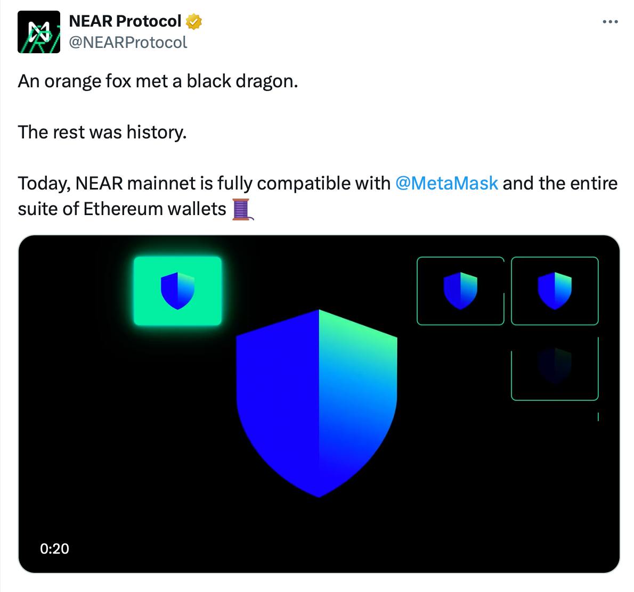Select the top-right outlined shield card
Viewport: 634px width, 592px height.
click(555, 291)
